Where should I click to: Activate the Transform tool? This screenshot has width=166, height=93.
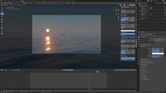tap(2, 22)
